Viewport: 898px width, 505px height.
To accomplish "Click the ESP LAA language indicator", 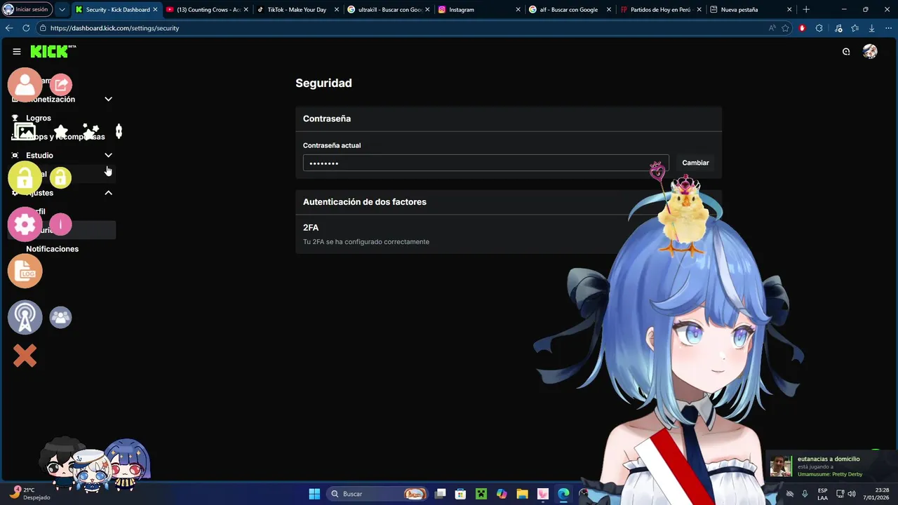I will [822, 494].
